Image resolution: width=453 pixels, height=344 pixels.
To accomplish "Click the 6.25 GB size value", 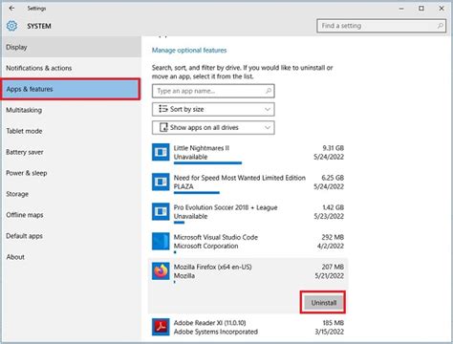I will (333, 178).
